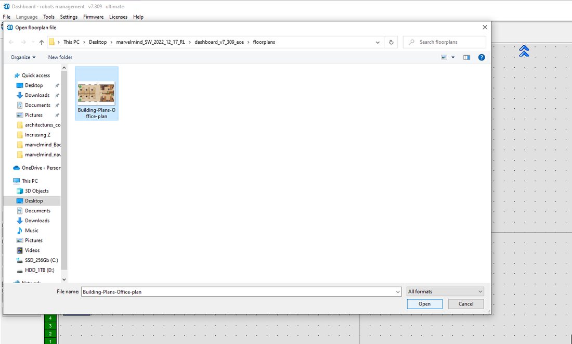Click the Search floorplans field
The width and height of the screenshot is (572, 344).
(x=444, y=42)
